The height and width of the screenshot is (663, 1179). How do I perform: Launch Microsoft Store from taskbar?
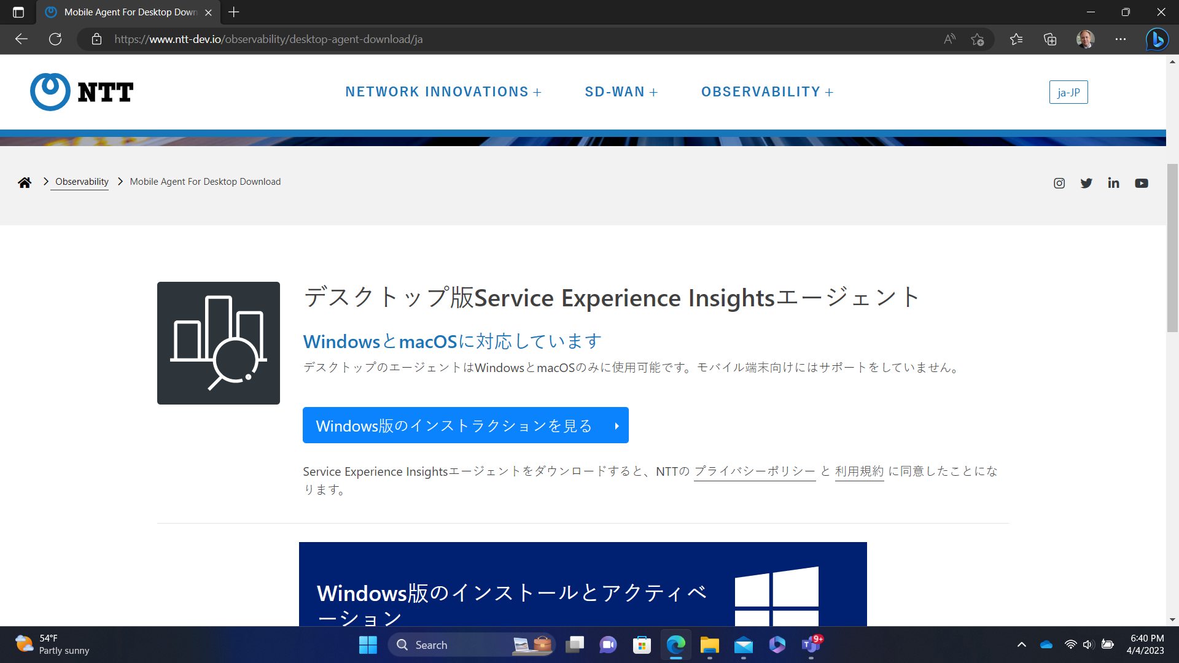pyautogui.click(x=642, y=645)
